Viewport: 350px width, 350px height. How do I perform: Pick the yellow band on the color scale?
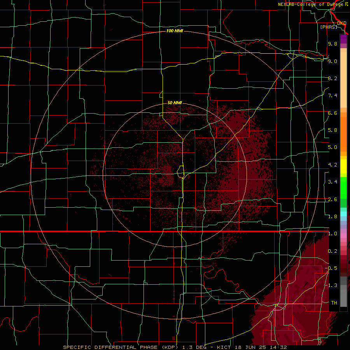click(x=343, y=166)
